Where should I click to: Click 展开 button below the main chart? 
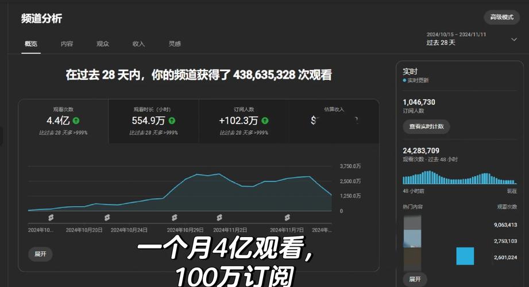tap(40, 254)
